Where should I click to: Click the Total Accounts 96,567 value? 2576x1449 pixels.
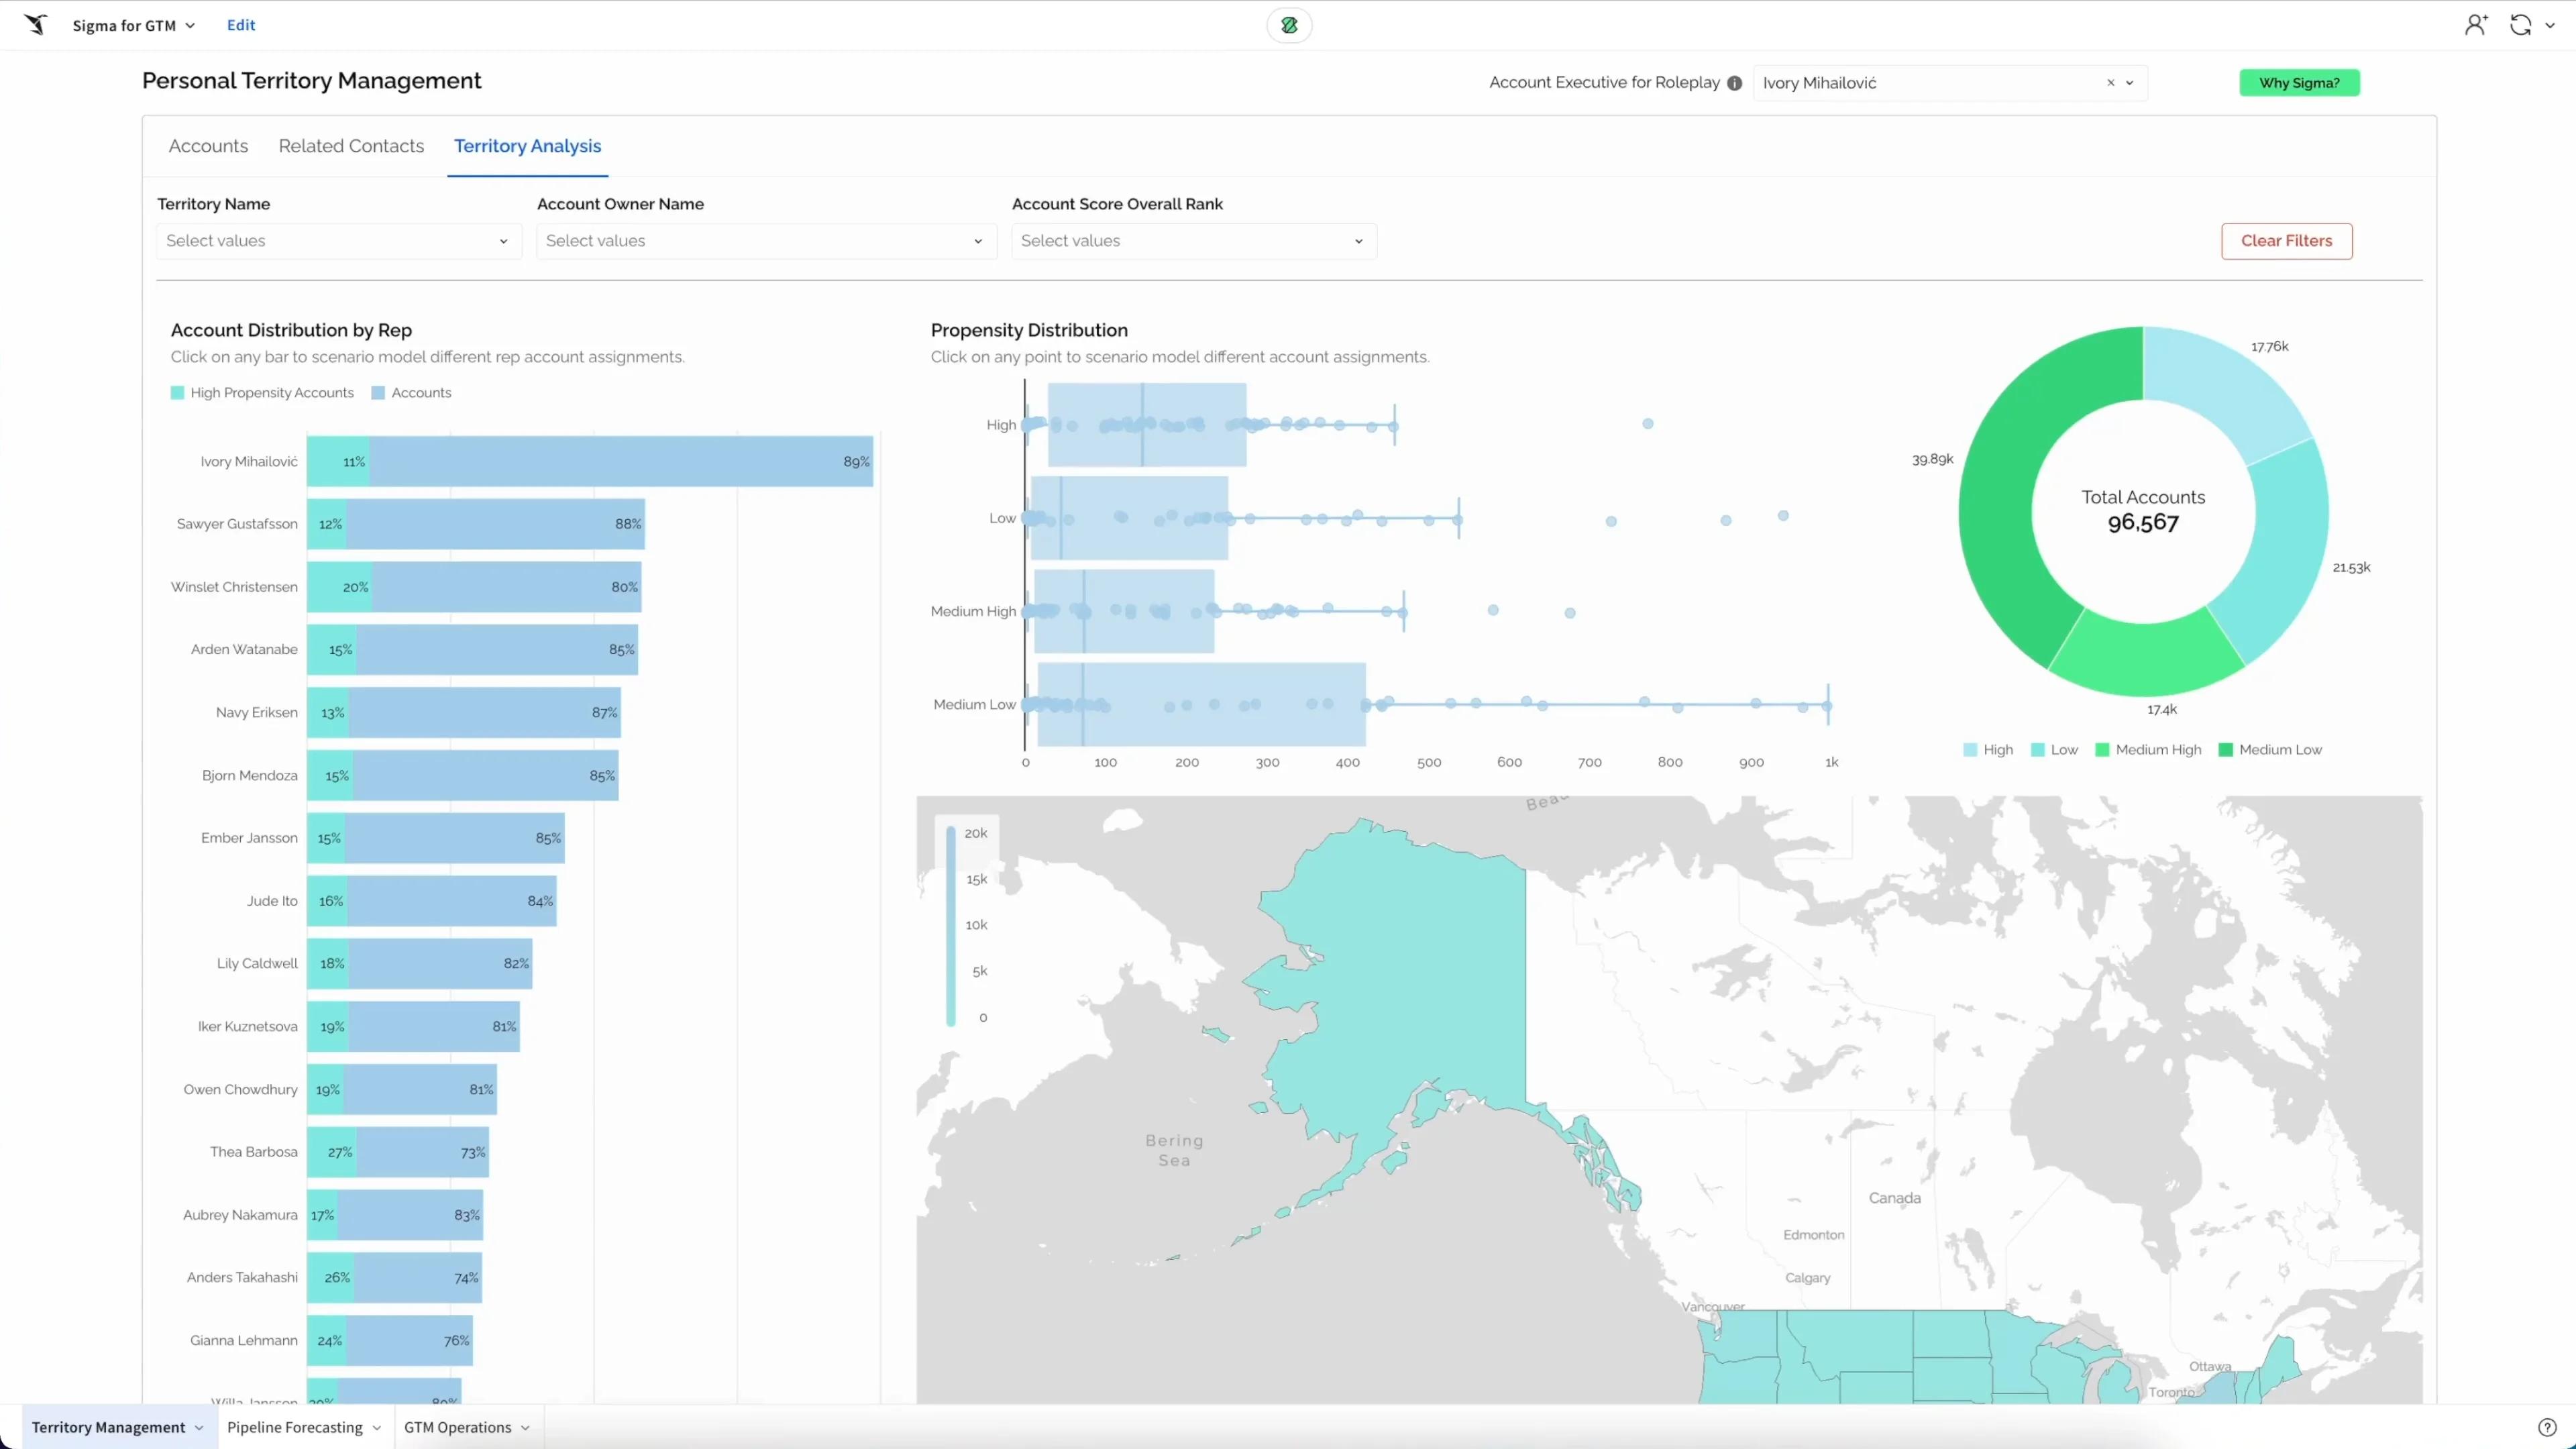pyautogui.click(x=2143, y=523)
